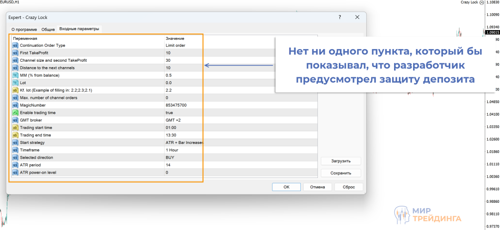Click the Start strategy row icon
Screen dimensions: 500x230
coord(15,142)
